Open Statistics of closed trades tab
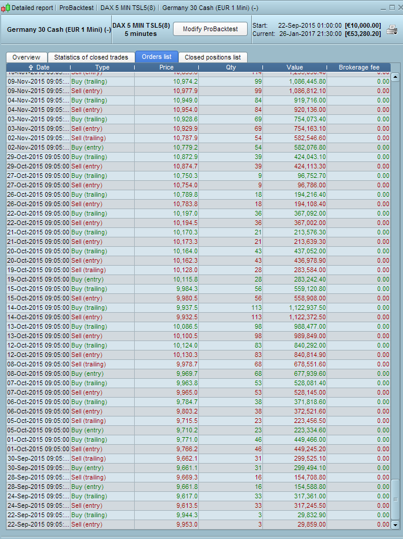 pyautogui.click(x=91, y=57)
